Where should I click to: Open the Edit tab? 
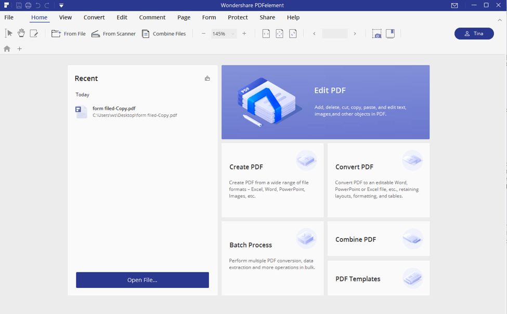pyautogui.click(x=122, y=18)
